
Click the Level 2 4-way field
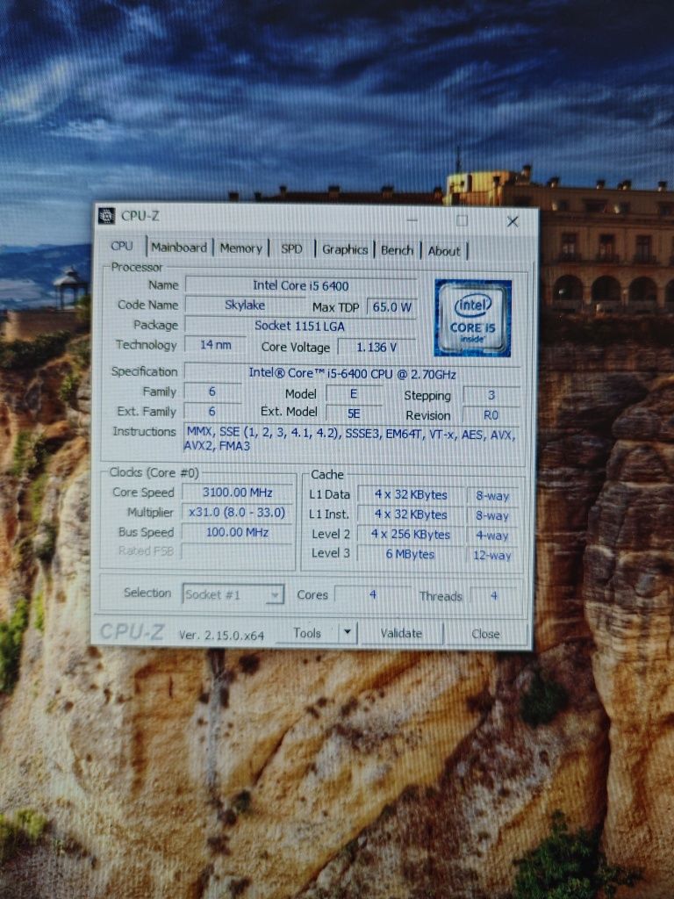[492, 536]
